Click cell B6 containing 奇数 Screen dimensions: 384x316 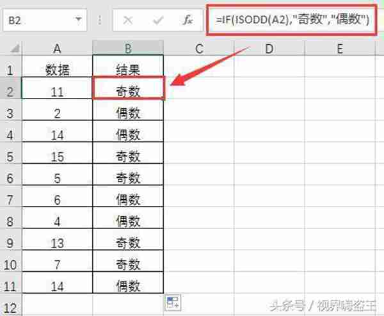128,174
